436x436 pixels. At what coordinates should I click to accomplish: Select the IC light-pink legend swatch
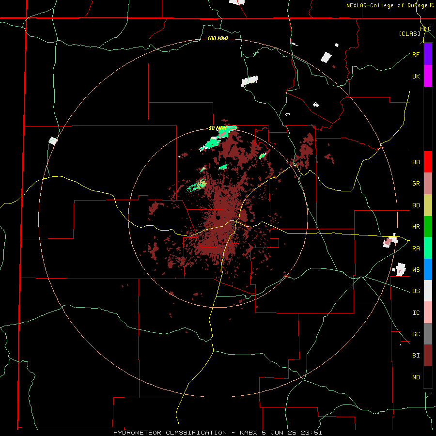click(428, 312)
